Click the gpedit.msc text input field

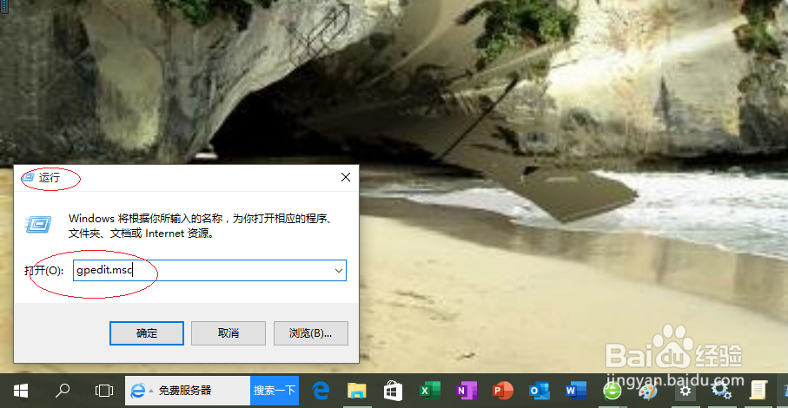click(209, 271)
